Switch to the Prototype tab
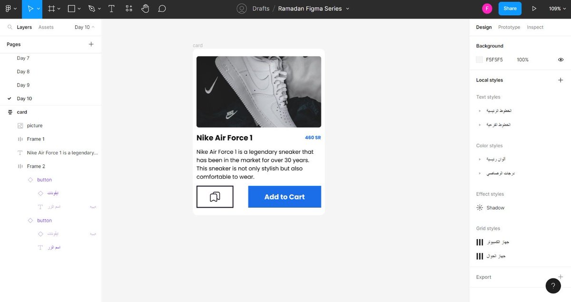The image size is (571, 302). 509,27
